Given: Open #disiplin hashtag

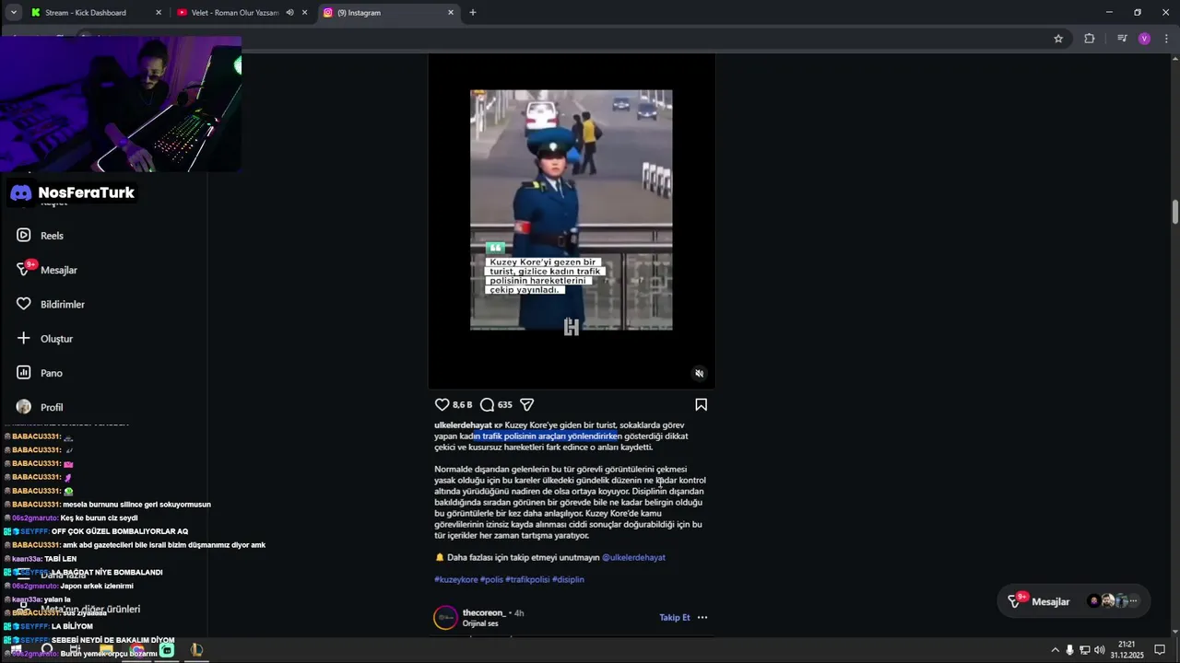Looking at the screenshot, I should tap(568, 580).
